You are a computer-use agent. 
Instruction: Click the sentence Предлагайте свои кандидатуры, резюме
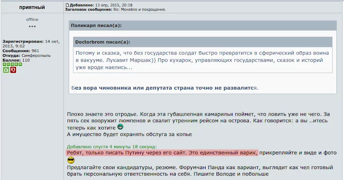[122, 168]
